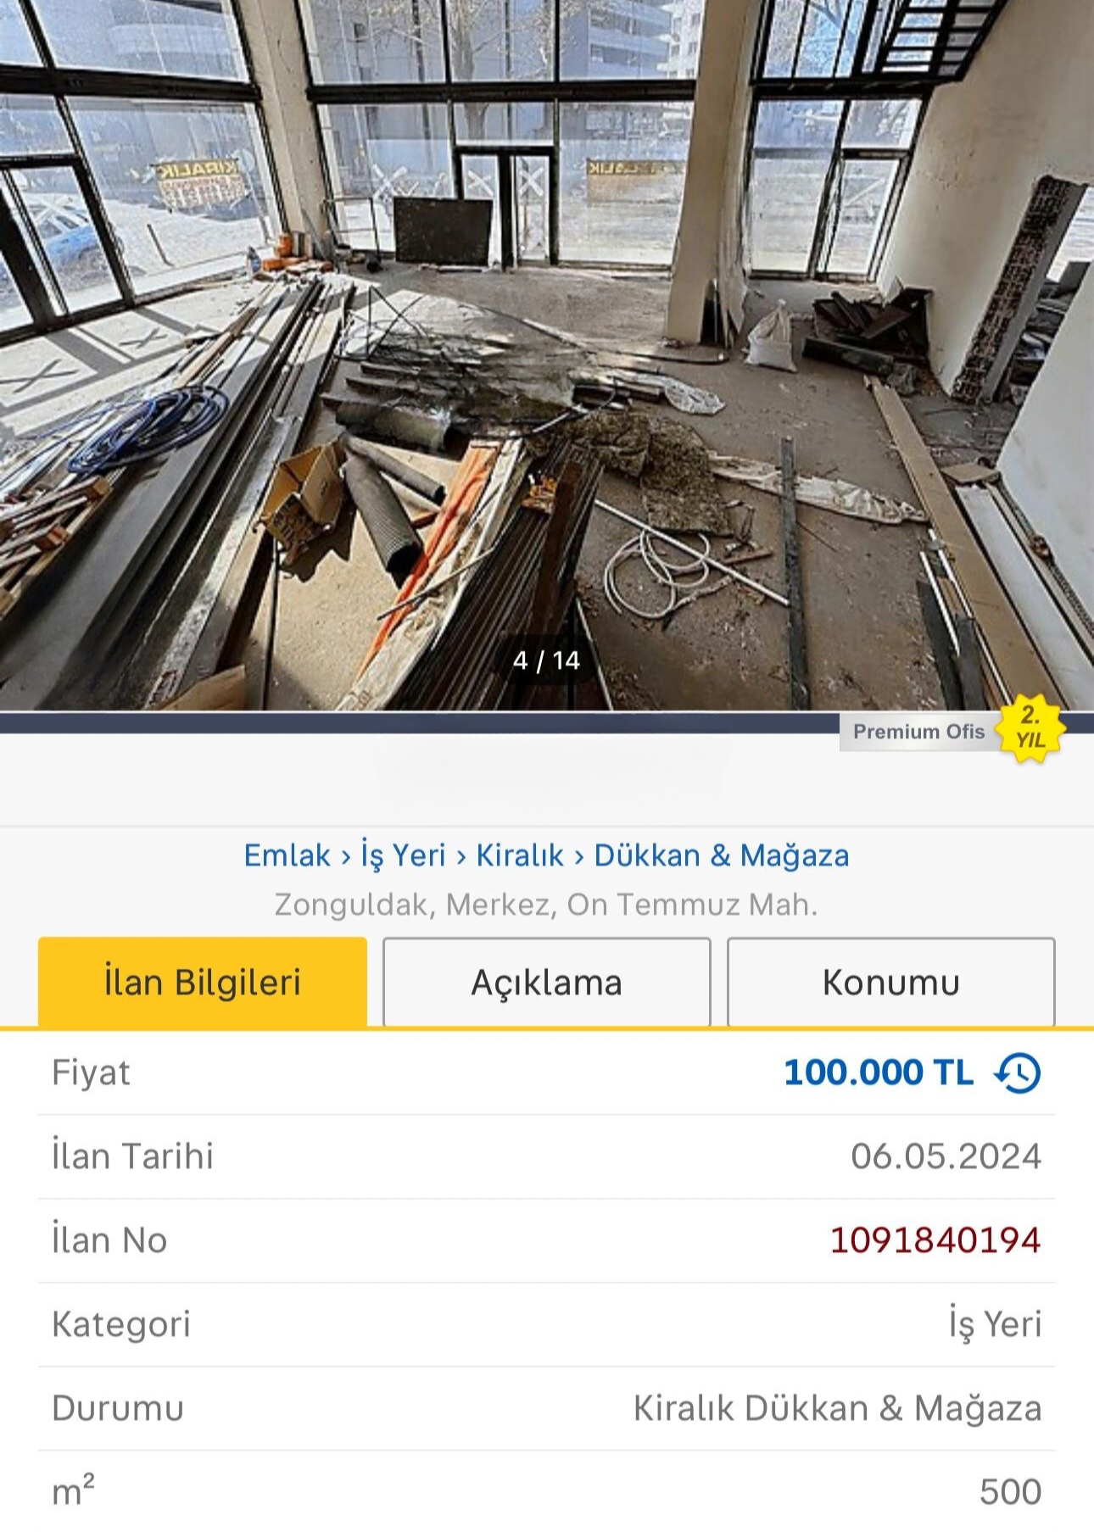This screenshot has width=1094, height=1532.
Task: Open the Kiralık breadcrumb link
Action: tap(519, 855)
